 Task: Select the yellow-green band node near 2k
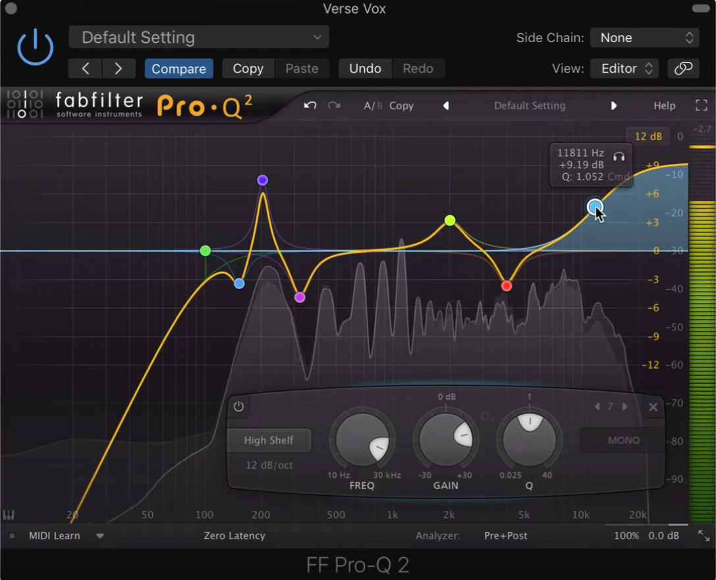click(450, 221)
